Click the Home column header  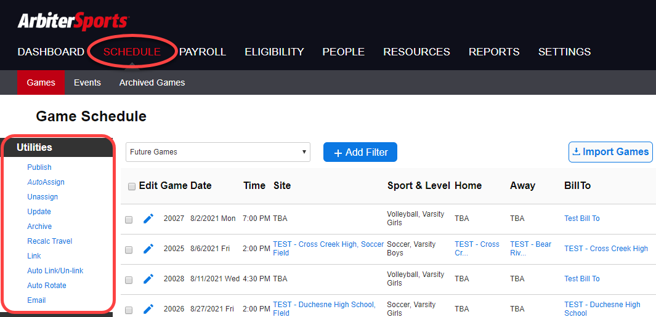[468, 186]
